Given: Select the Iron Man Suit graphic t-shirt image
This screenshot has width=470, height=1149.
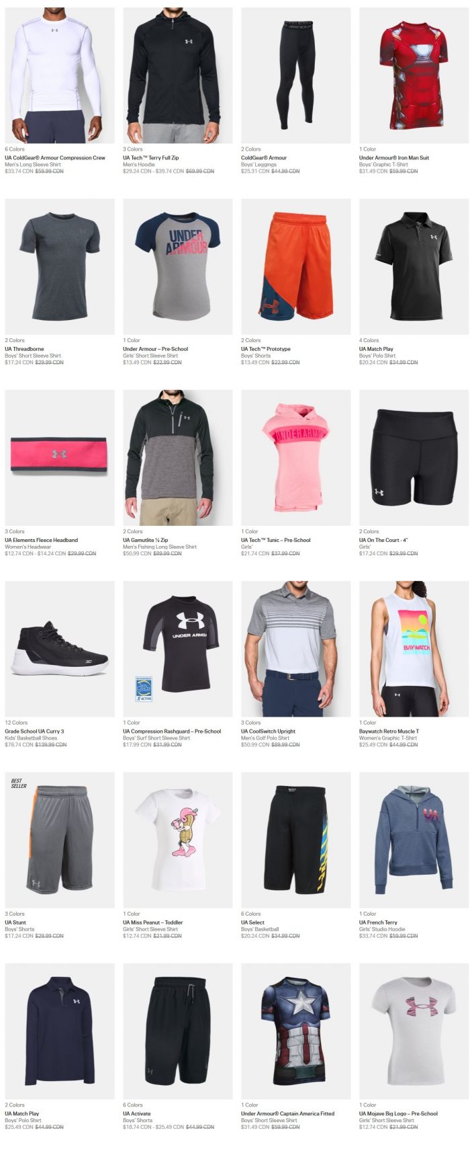Looking at the screenshot, I should coord(414,75).
